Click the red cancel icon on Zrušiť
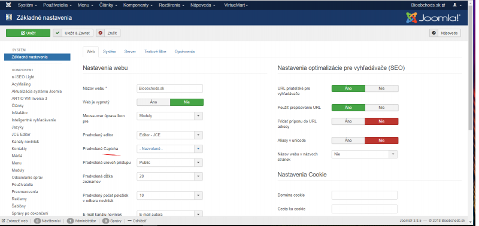Screen dimensions: 479x226 [x=101, y=33]
